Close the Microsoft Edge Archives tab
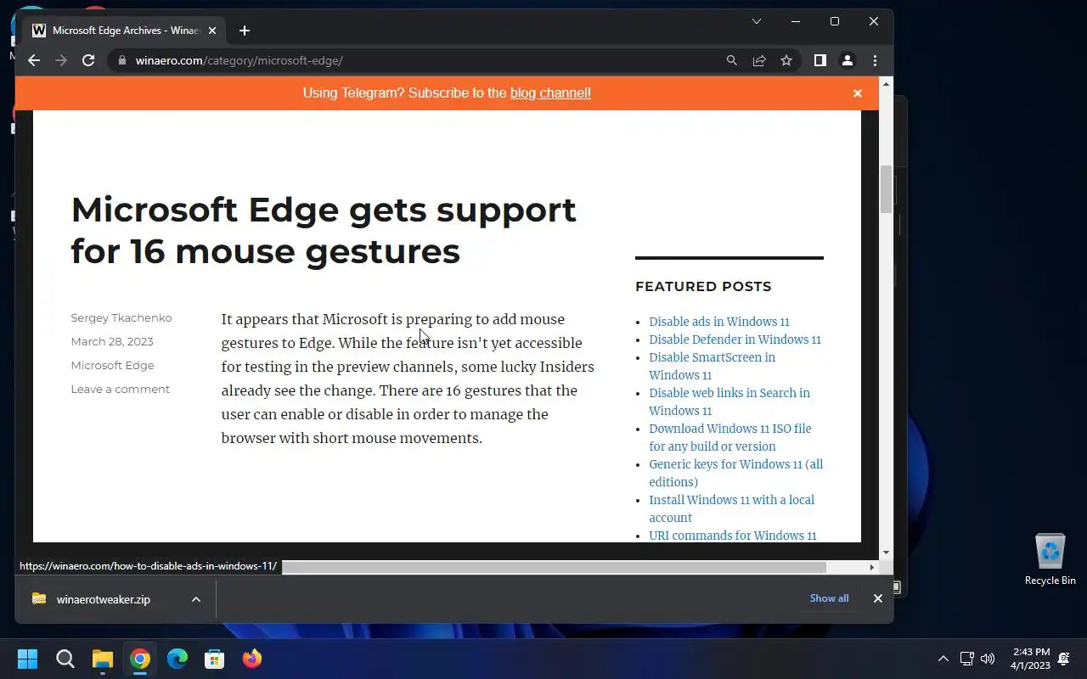The image size is (1087, 679). 212,31
